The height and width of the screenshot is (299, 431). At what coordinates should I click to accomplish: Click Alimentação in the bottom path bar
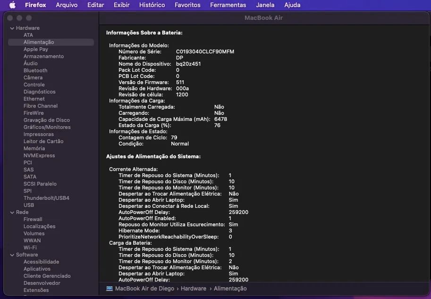(x=230, y=289)
